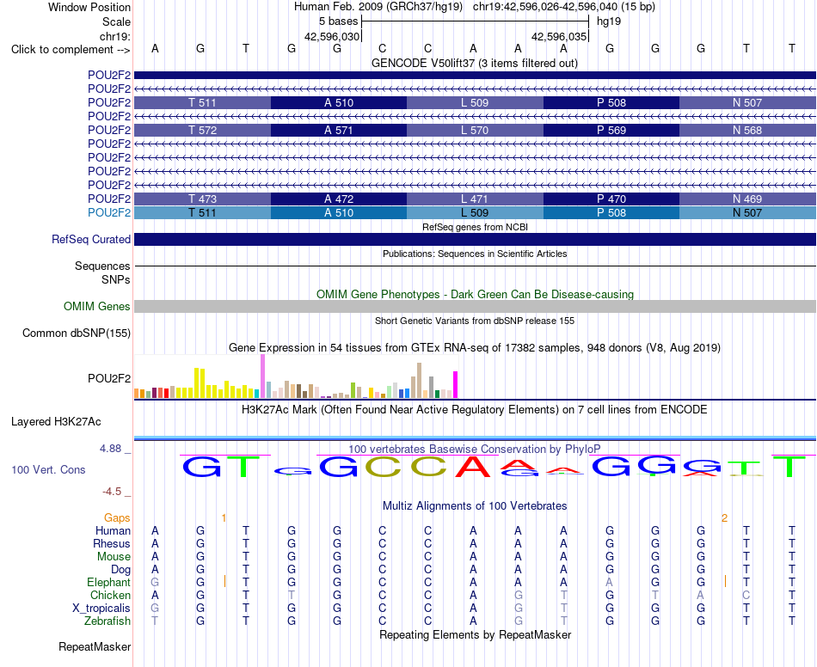817x667 pixels.
Task: Click codon 'L 471' in the POU2F2 transcript
Action: pos(475,199)
